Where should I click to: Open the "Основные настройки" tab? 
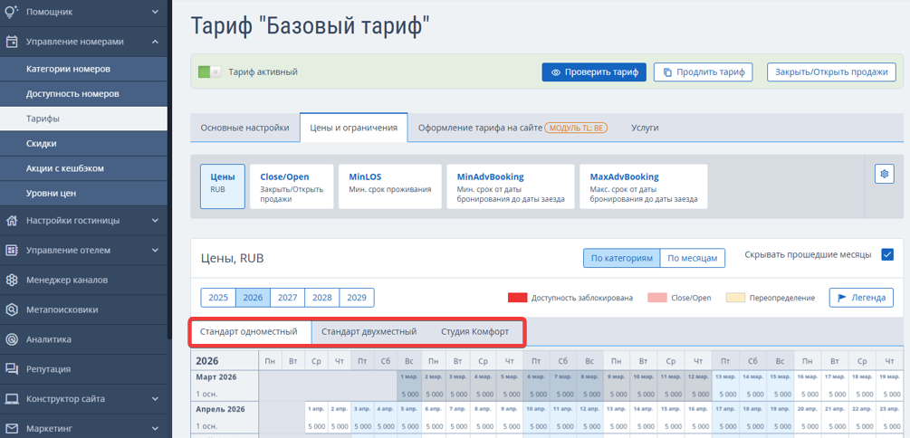point(244,128)
